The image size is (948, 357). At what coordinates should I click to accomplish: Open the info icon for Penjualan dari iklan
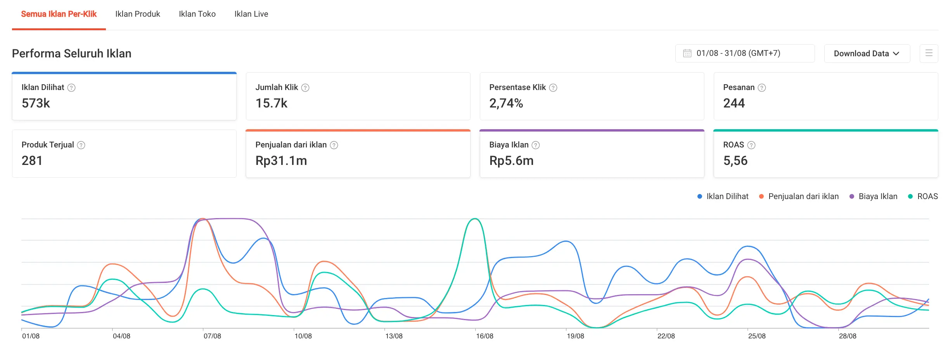point(334,145)
